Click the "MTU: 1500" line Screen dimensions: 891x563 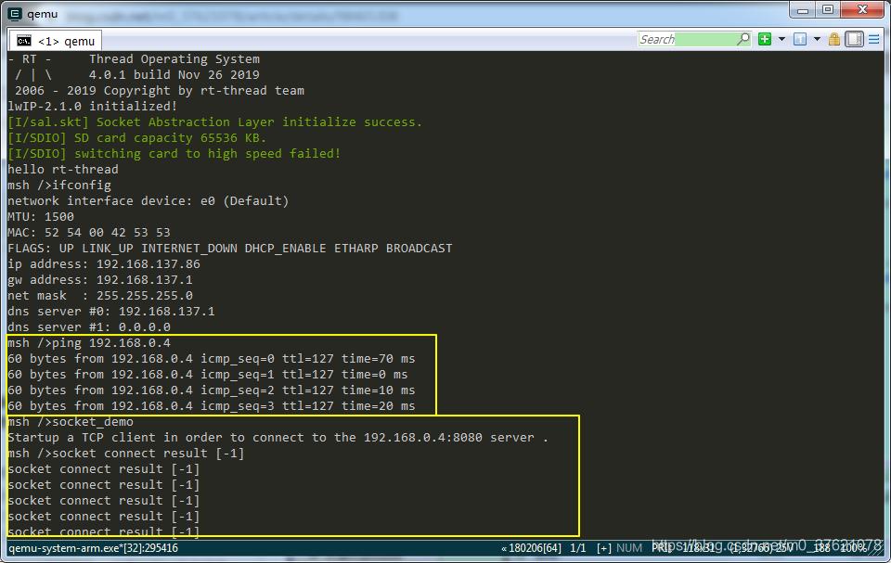pyautogui.click(x=40, y=217)
